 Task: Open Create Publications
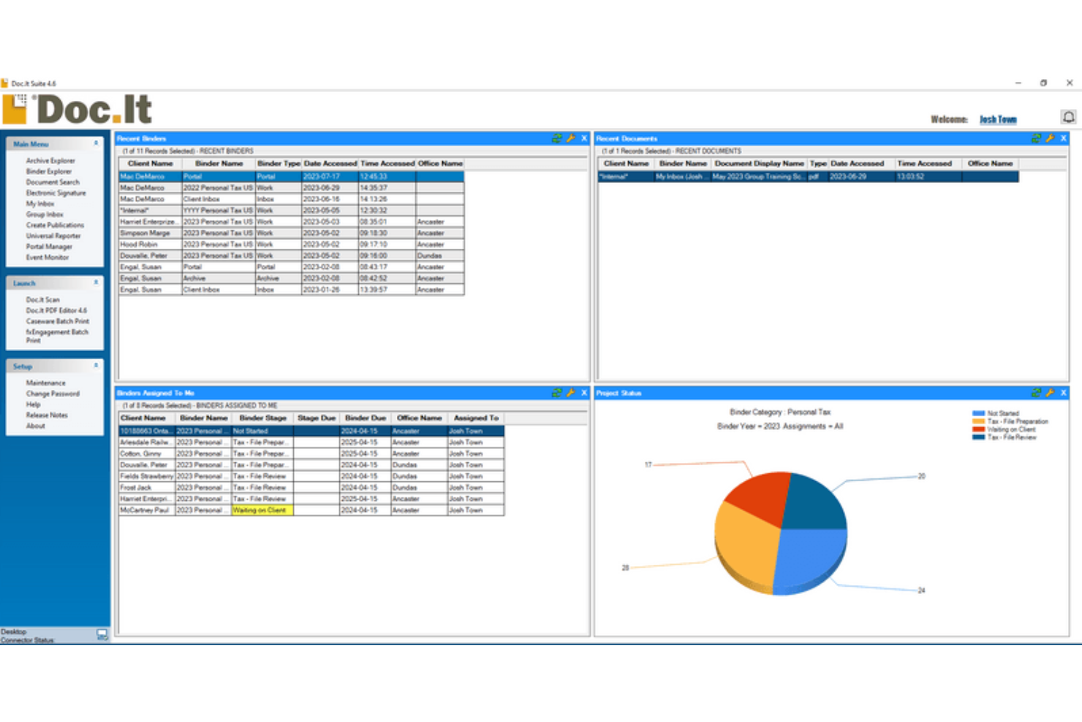(55, 225)
